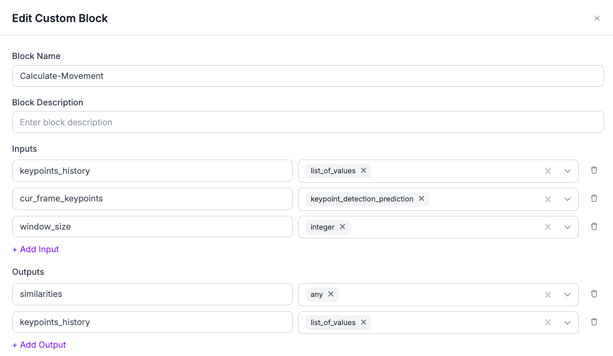Edit the similarities output name field
Screen dimensions: 613x356
(x=152, y=294)
